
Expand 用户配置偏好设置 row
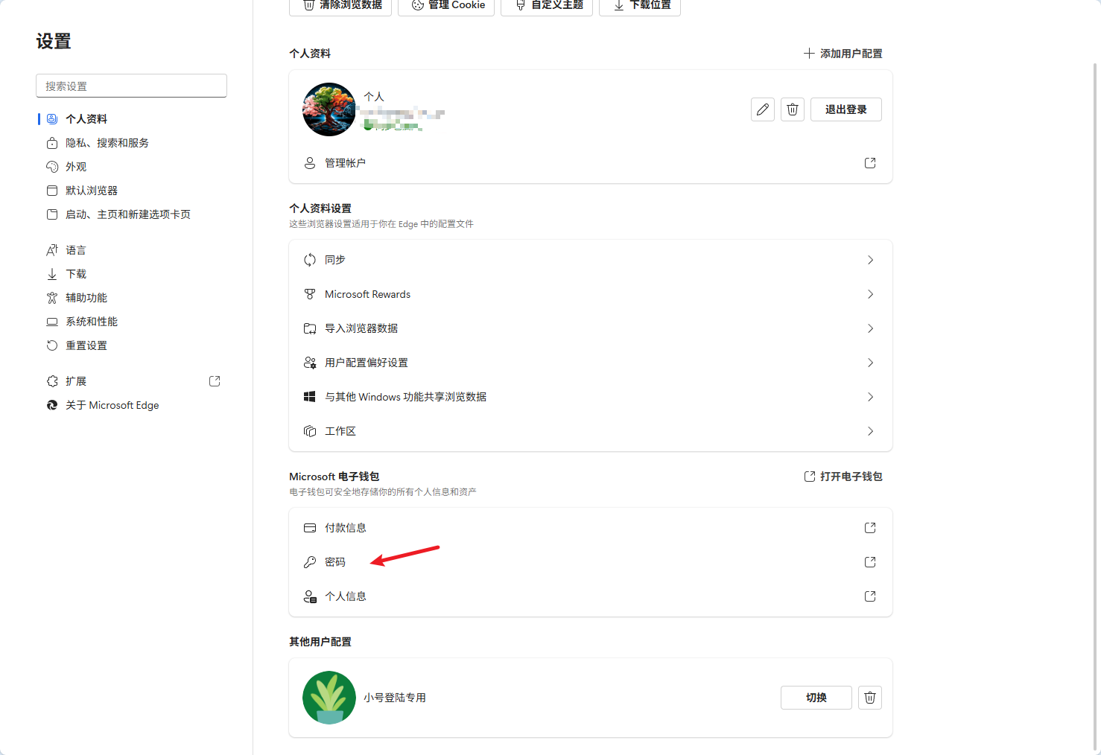point(869,363)
